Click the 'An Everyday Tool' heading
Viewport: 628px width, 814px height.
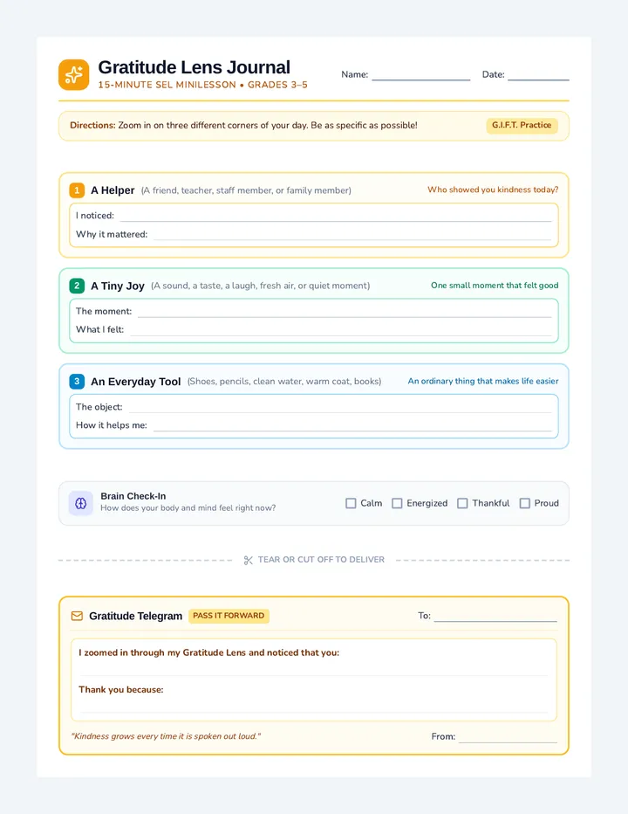click(x=136, y=382)
